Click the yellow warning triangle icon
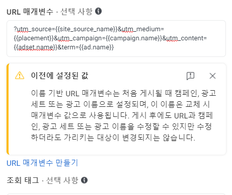 coord(20,76)
